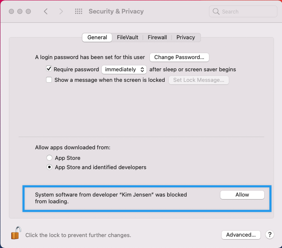Switch to the Firewall tab
282x248 pixels.
pos(157,38)
